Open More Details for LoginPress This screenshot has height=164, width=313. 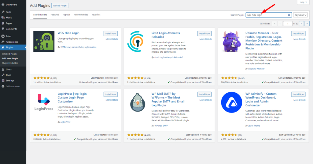point(112,100)
